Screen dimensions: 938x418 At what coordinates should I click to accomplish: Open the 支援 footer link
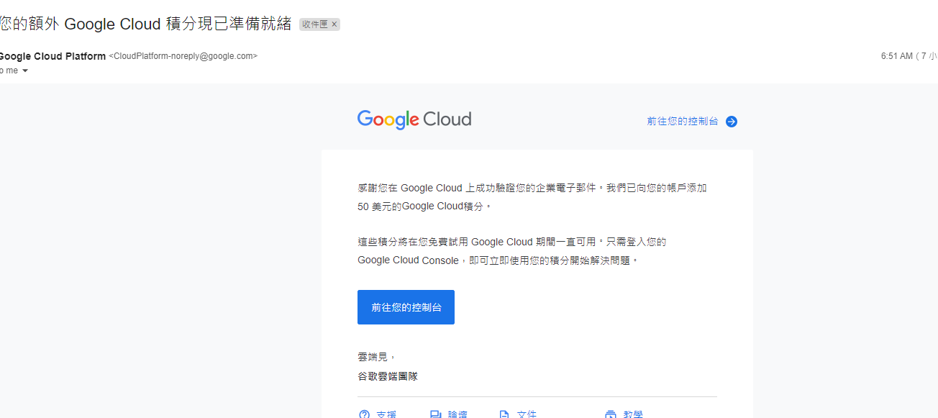pyautogui.click(x=386, y=414)
